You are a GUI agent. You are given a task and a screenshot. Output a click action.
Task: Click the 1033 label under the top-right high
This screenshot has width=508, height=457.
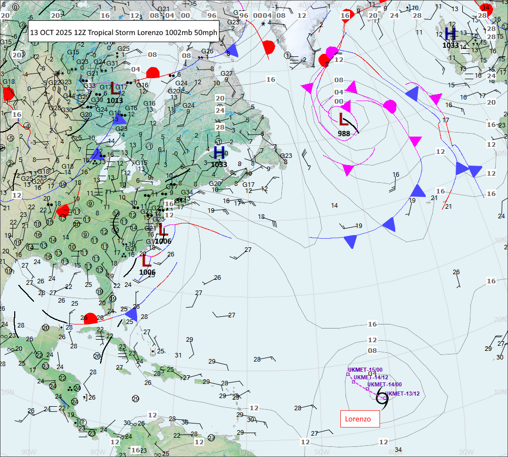[450, 45]
